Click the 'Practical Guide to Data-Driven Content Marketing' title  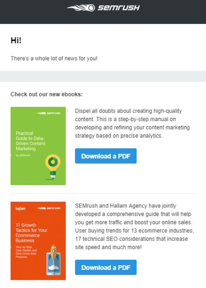pos(30,141)
